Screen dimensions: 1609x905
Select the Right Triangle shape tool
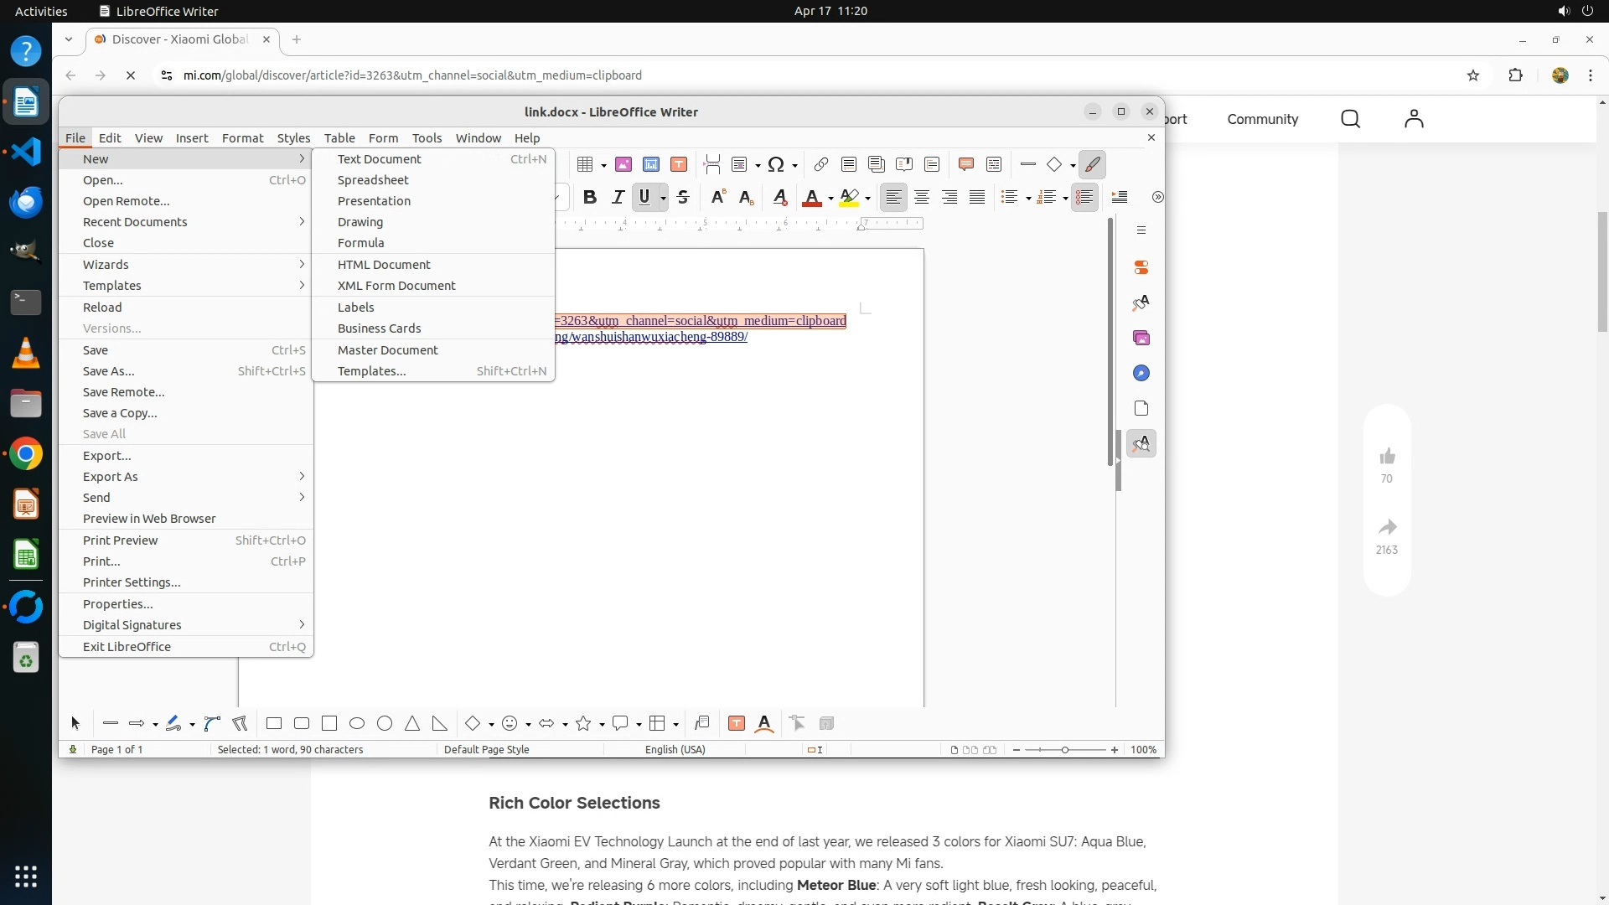(440, 724)
